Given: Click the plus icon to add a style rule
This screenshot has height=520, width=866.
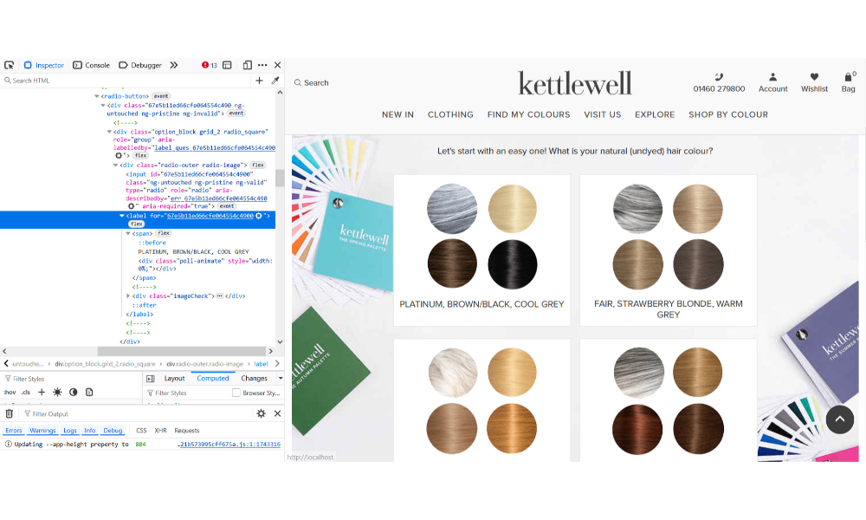Looking at the screenshot, I should [42, 393].
